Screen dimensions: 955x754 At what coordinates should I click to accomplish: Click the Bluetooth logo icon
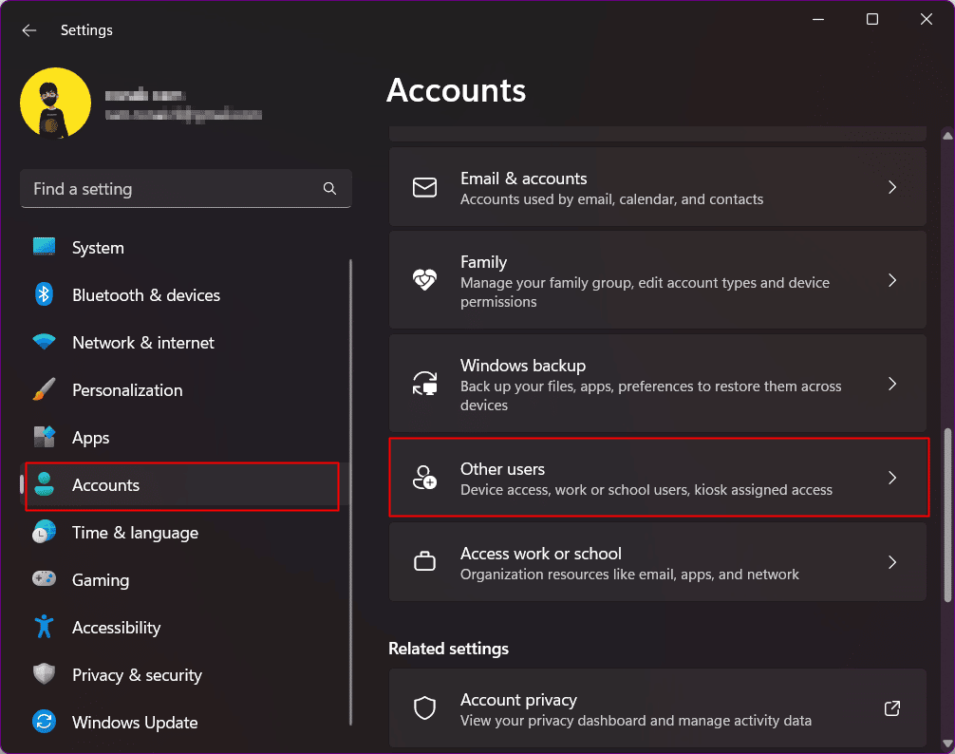pyautogui.click(x=44, y=294)
